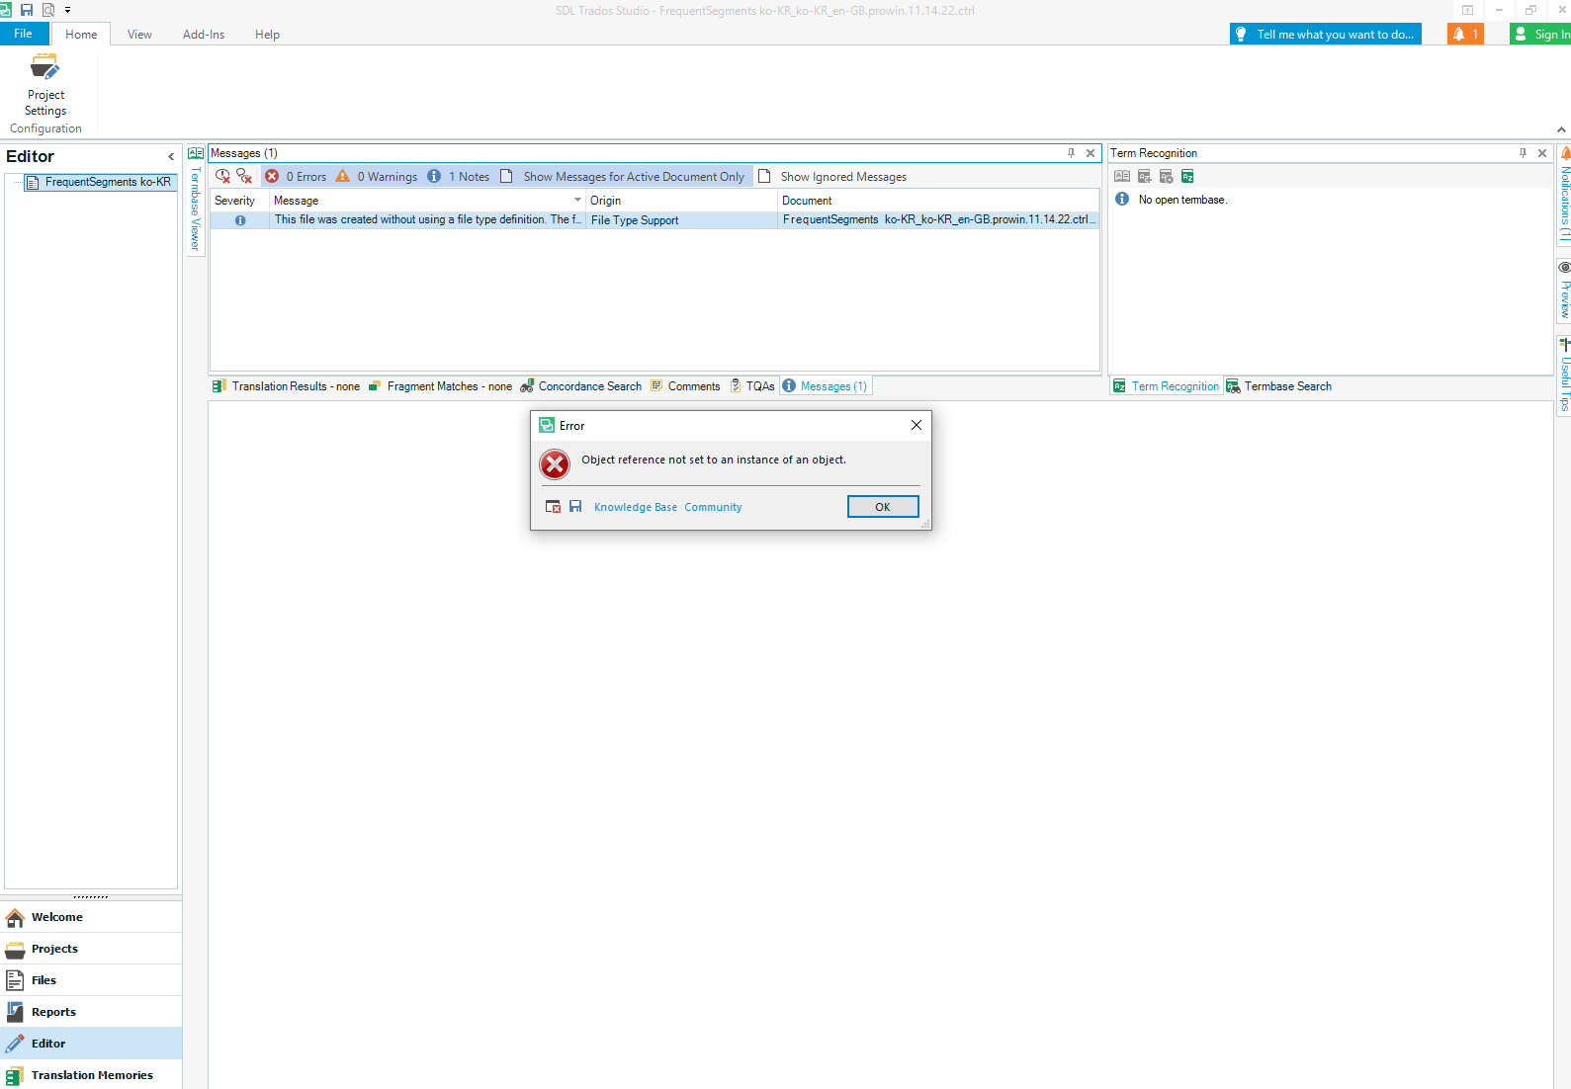This screenshot has width=1571, height=1089.
Task: Open the Translation Results - none tab
Action: click(286, 386)
